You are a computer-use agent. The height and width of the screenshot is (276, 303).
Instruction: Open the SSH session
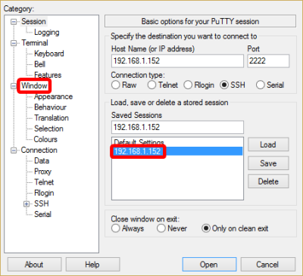click(x=209, y=265)
